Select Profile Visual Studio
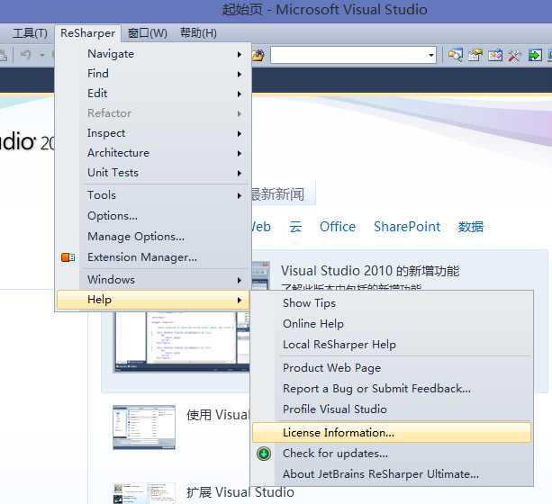The height and width of the screenshot is (504, 552). (x=392, y=409)
